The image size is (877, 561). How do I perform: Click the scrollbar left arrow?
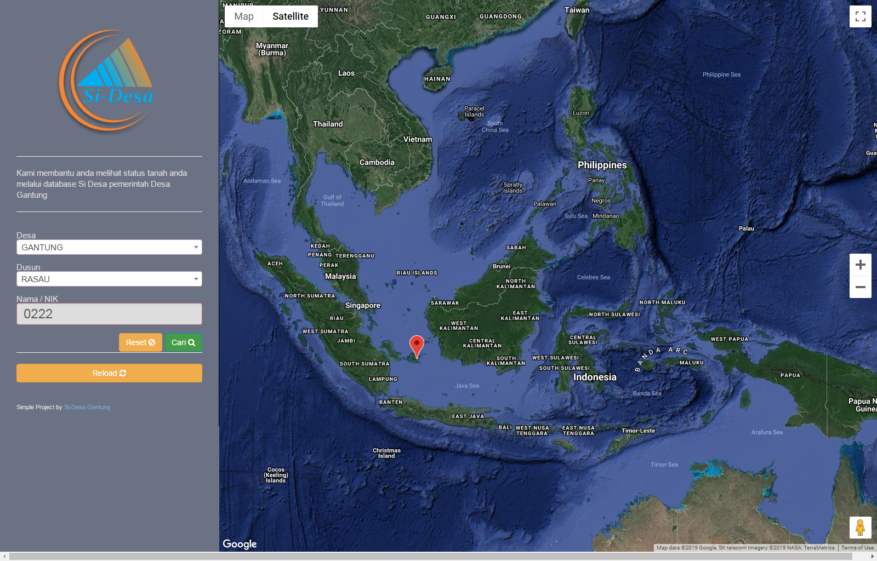(x=4, y=557)
